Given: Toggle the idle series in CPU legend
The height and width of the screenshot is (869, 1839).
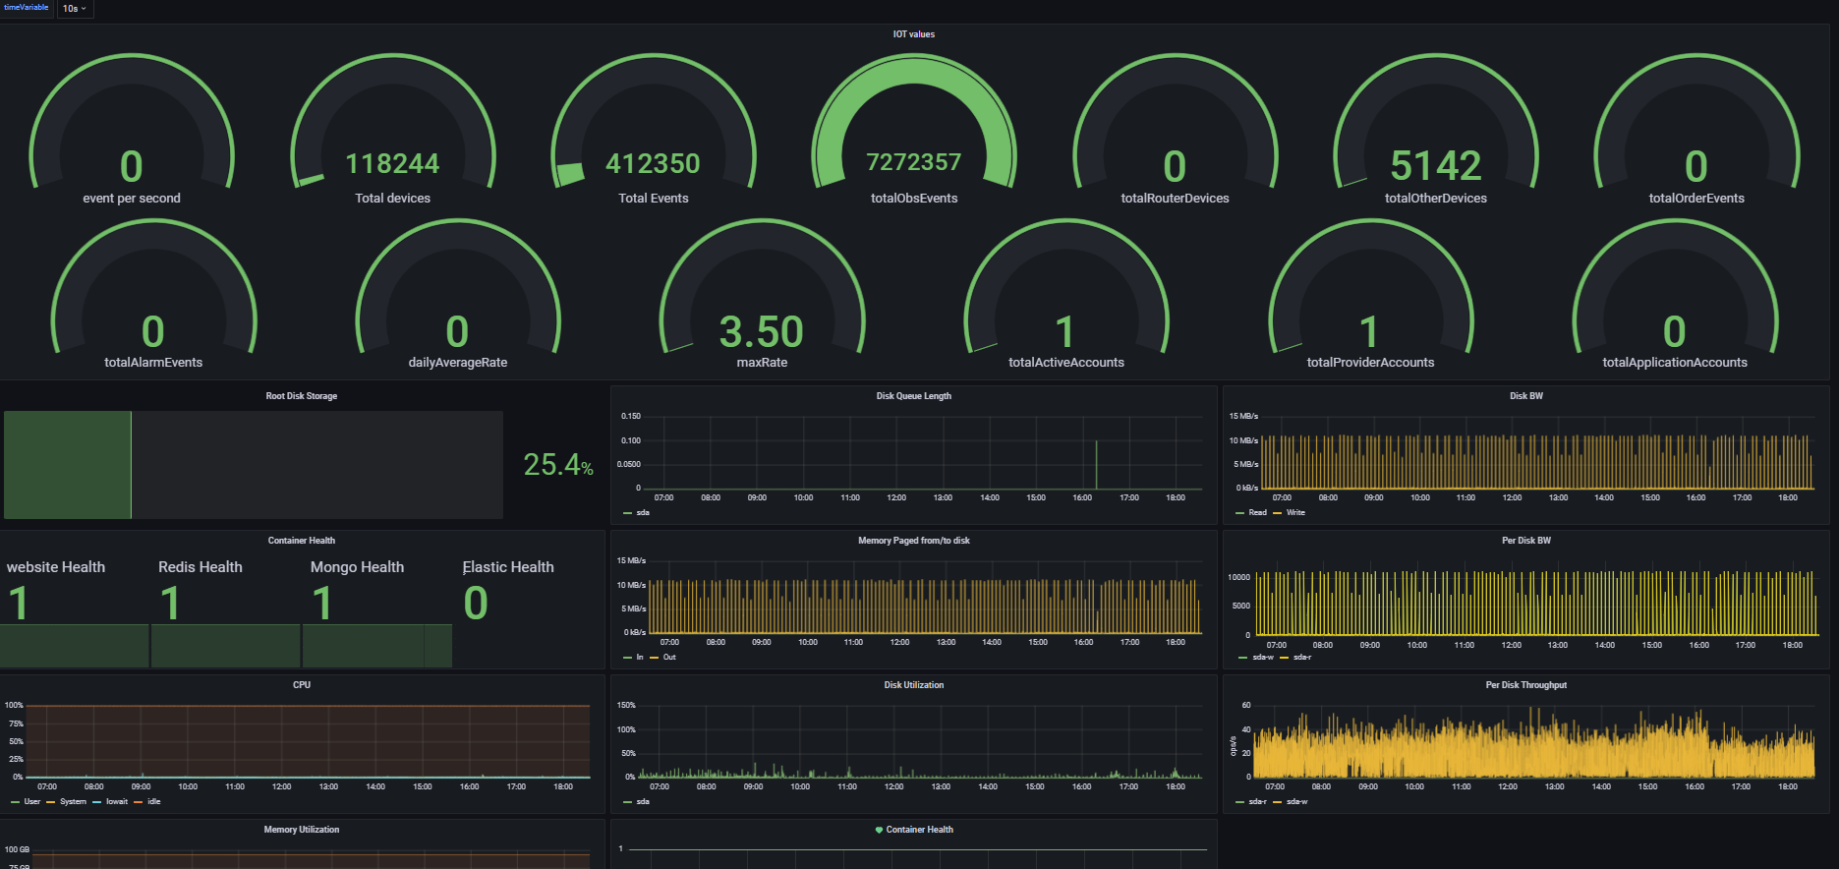Looking at the screenshot, I should point(153,802).
